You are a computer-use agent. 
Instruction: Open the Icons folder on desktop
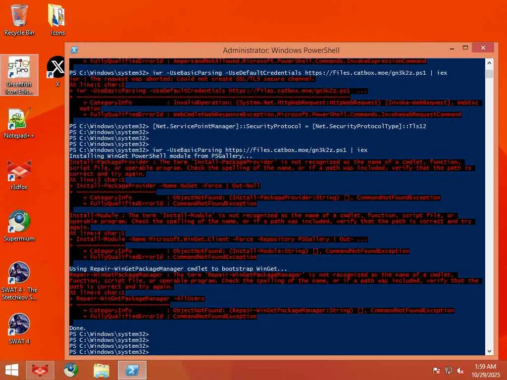pos(57,20)
